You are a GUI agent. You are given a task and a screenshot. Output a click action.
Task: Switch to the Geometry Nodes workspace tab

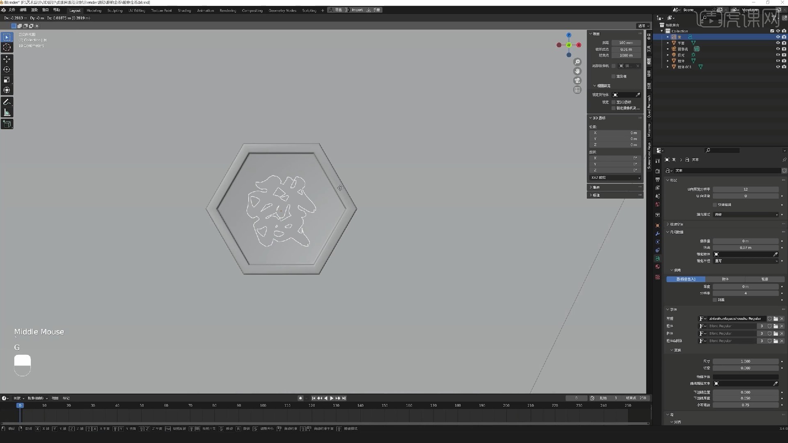282,11
